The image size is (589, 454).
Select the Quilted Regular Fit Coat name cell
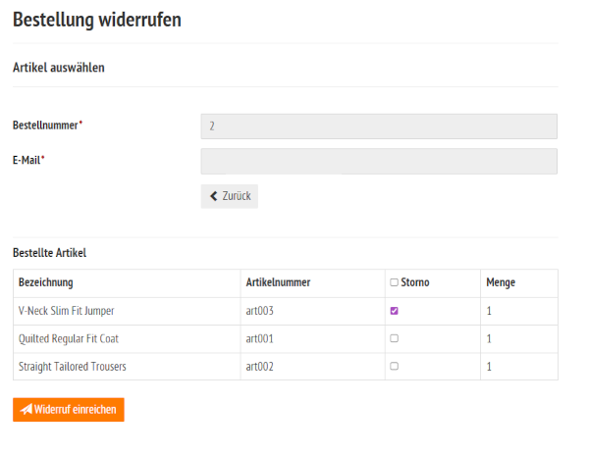[x=69, y=338]
